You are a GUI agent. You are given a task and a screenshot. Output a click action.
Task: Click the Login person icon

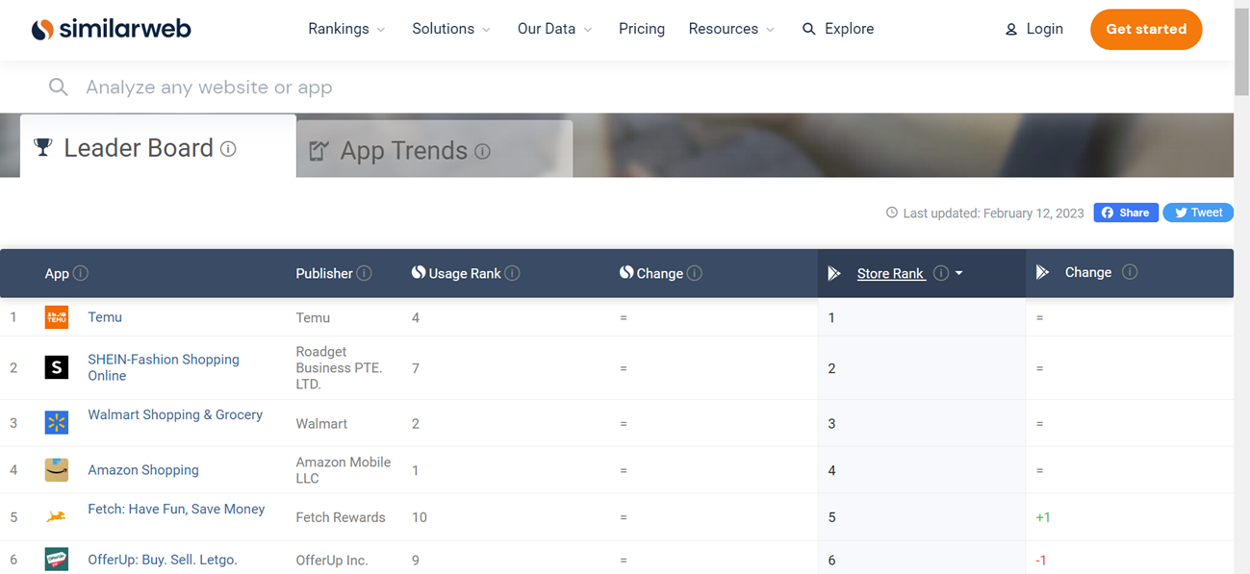click(1010, 29)
